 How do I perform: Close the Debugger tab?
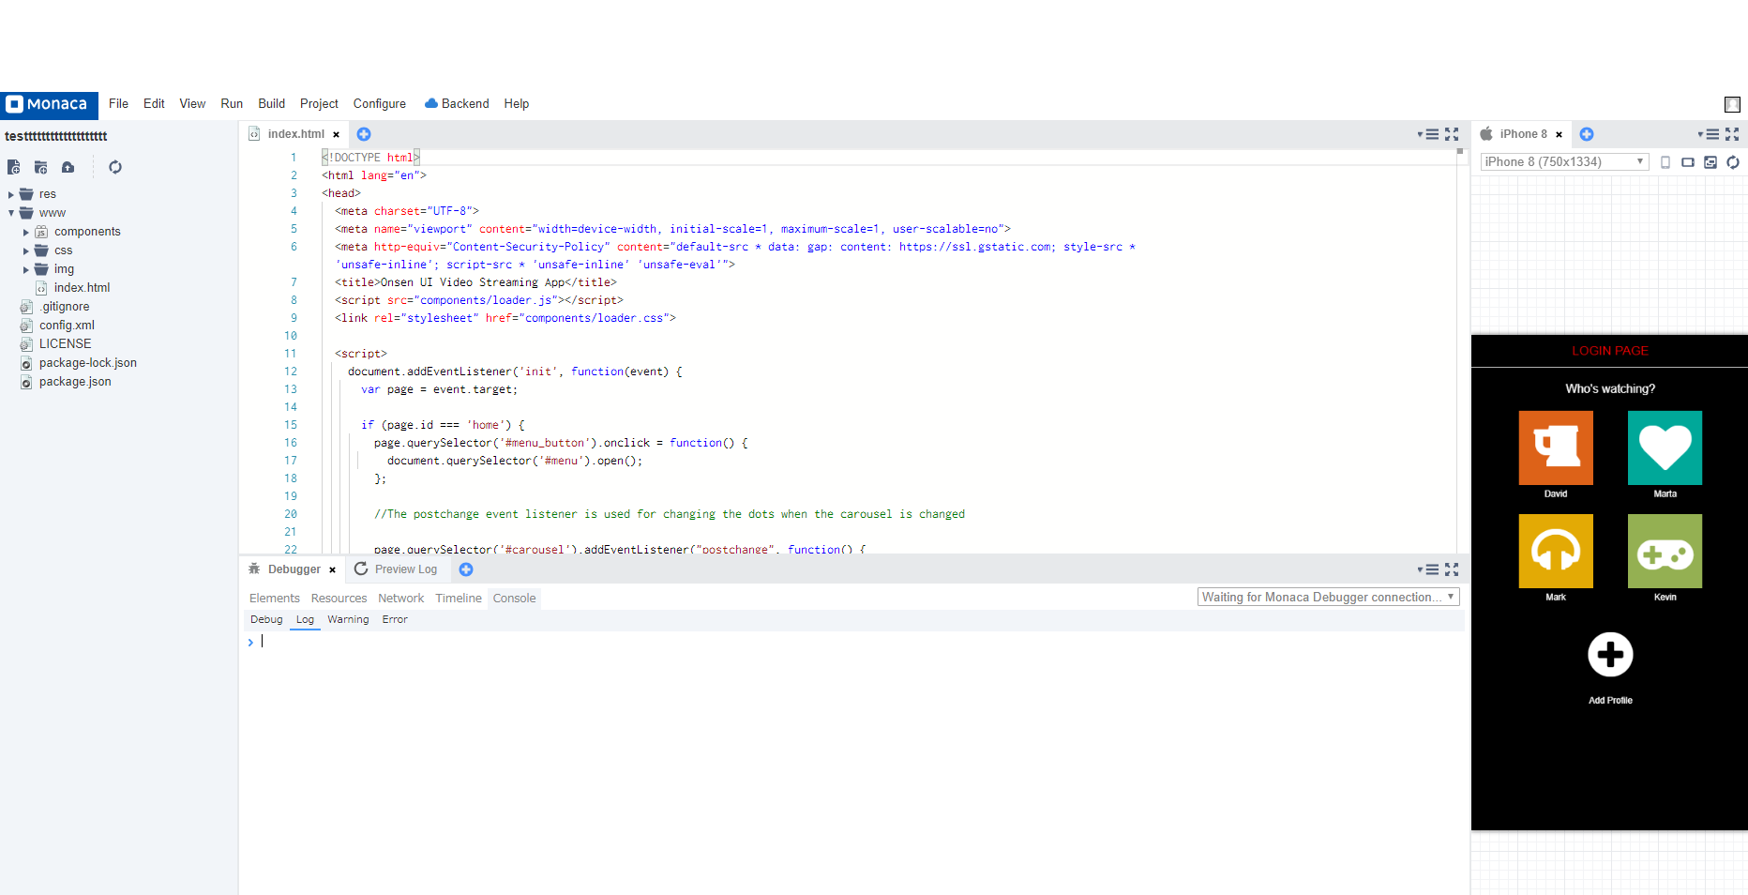point(333,570)
